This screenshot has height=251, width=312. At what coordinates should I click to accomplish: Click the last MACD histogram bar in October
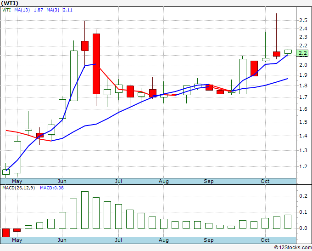click(288, 222)
